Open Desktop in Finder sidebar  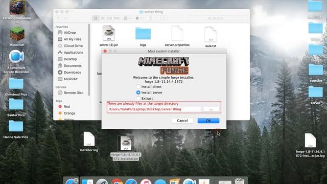[70, 59]
